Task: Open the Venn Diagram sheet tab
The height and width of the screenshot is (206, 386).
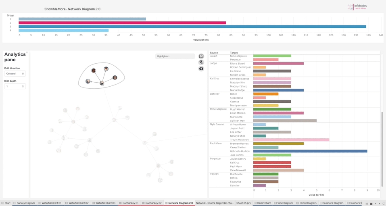Action: 284,203
